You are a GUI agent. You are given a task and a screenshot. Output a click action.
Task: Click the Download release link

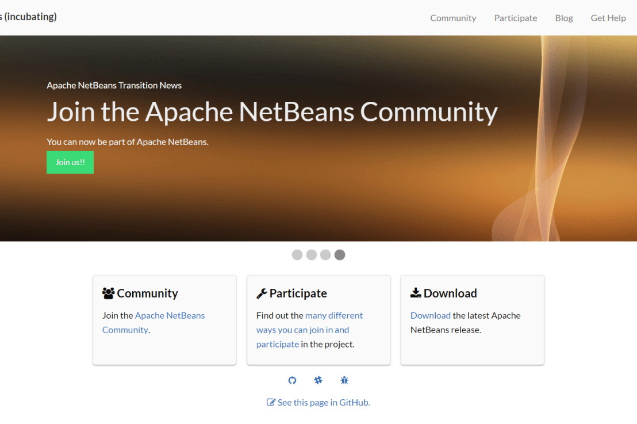[x=430, y=315]
